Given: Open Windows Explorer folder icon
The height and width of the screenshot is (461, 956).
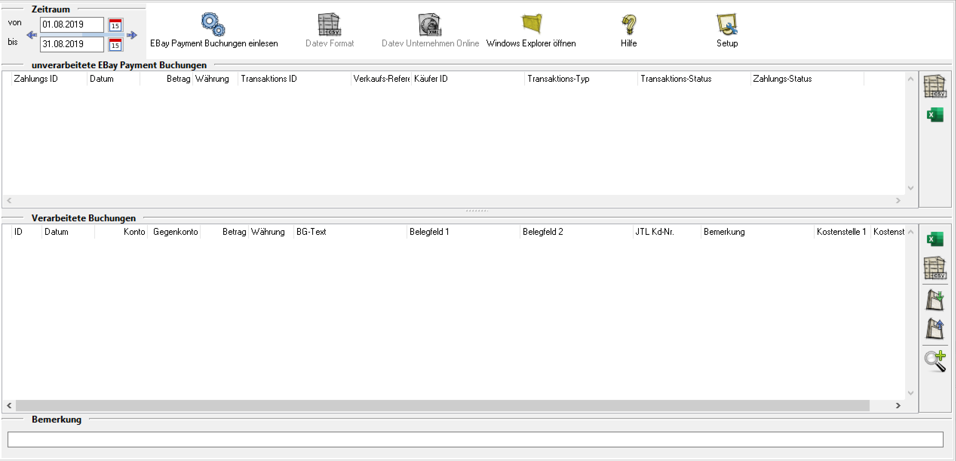Looking at the screenshot, I should click(531, 24).
